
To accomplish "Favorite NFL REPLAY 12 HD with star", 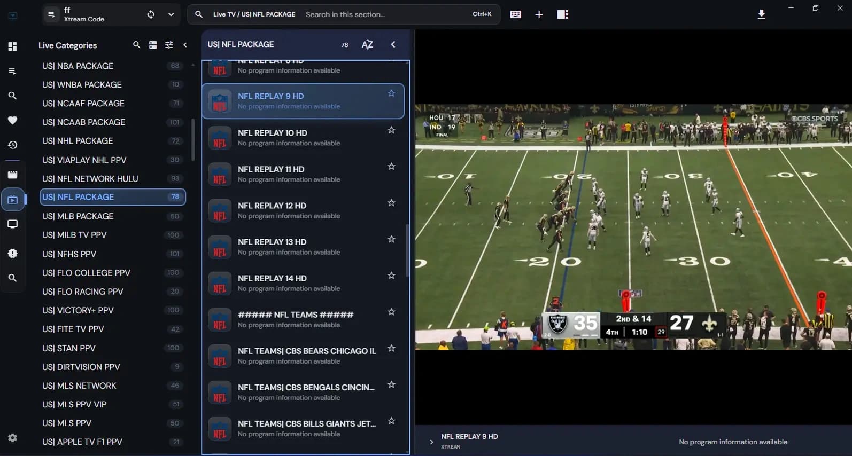I will [x=391, y=203].
